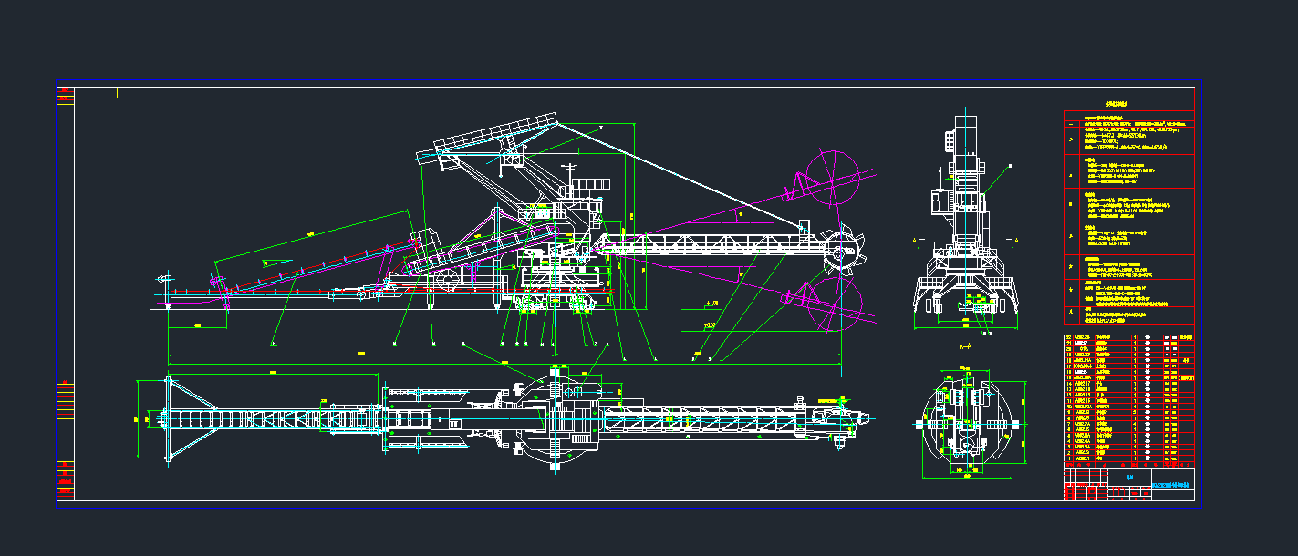This screenshot has width=1298, height=556.
Task: Click the section marker A left of front view
Action: click(x=915, y=242)
